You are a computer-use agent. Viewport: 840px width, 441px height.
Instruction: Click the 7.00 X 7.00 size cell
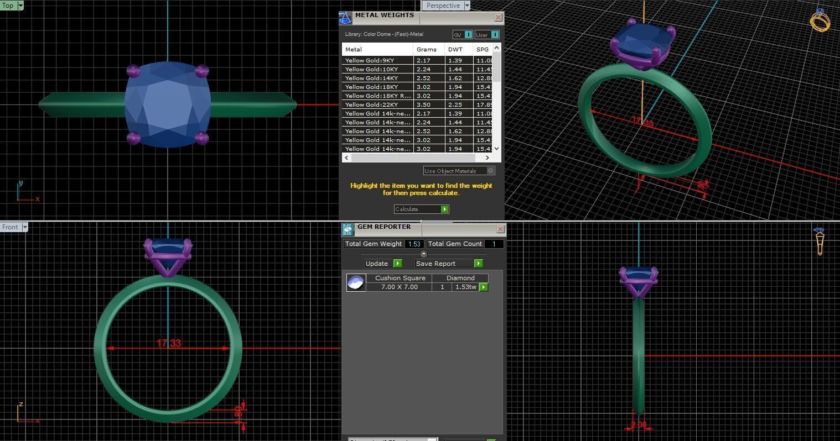[x=400, y=287]
